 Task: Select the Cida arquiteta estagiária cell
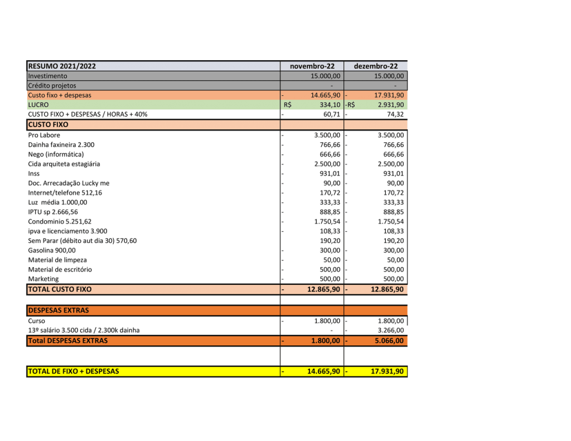64,164
